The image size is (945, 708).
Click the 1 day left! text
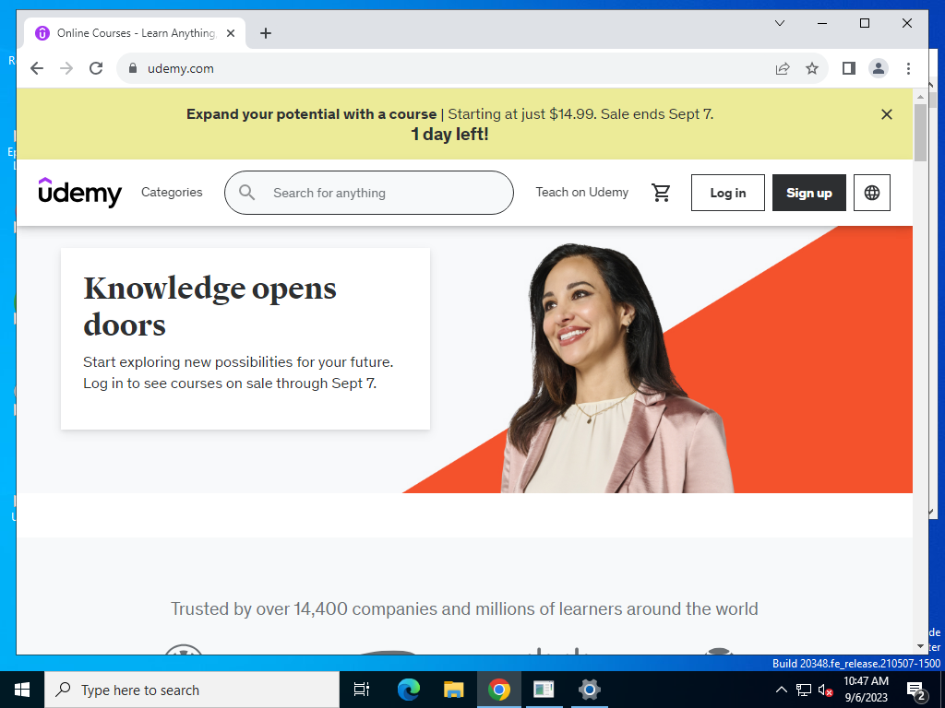tap(449, 135)
